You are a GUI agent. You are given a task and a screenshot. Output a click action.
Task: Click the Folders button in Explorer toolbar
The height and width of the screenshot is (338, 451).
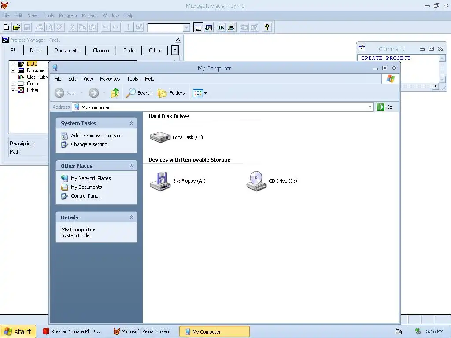(x=171, y=93)
